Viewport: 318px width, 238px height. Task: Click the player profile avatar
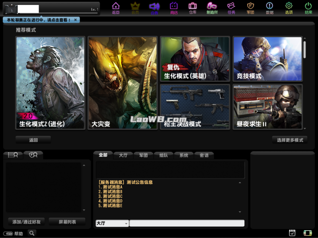tap(11, 9)
